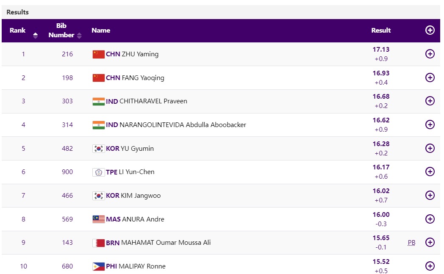Expand YU Gyumin's result row
Image resolution: width=444 pixels, height=274 pixels.
pyautogui.click(x=430, y=148)
